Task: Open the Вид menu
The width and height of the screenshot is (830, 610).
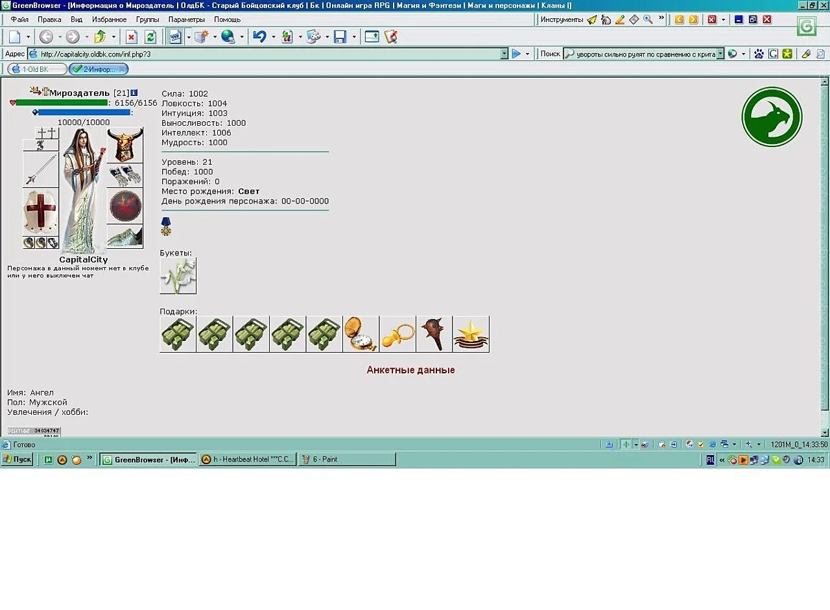Action: pyautogui.click(x=77, y=19)
